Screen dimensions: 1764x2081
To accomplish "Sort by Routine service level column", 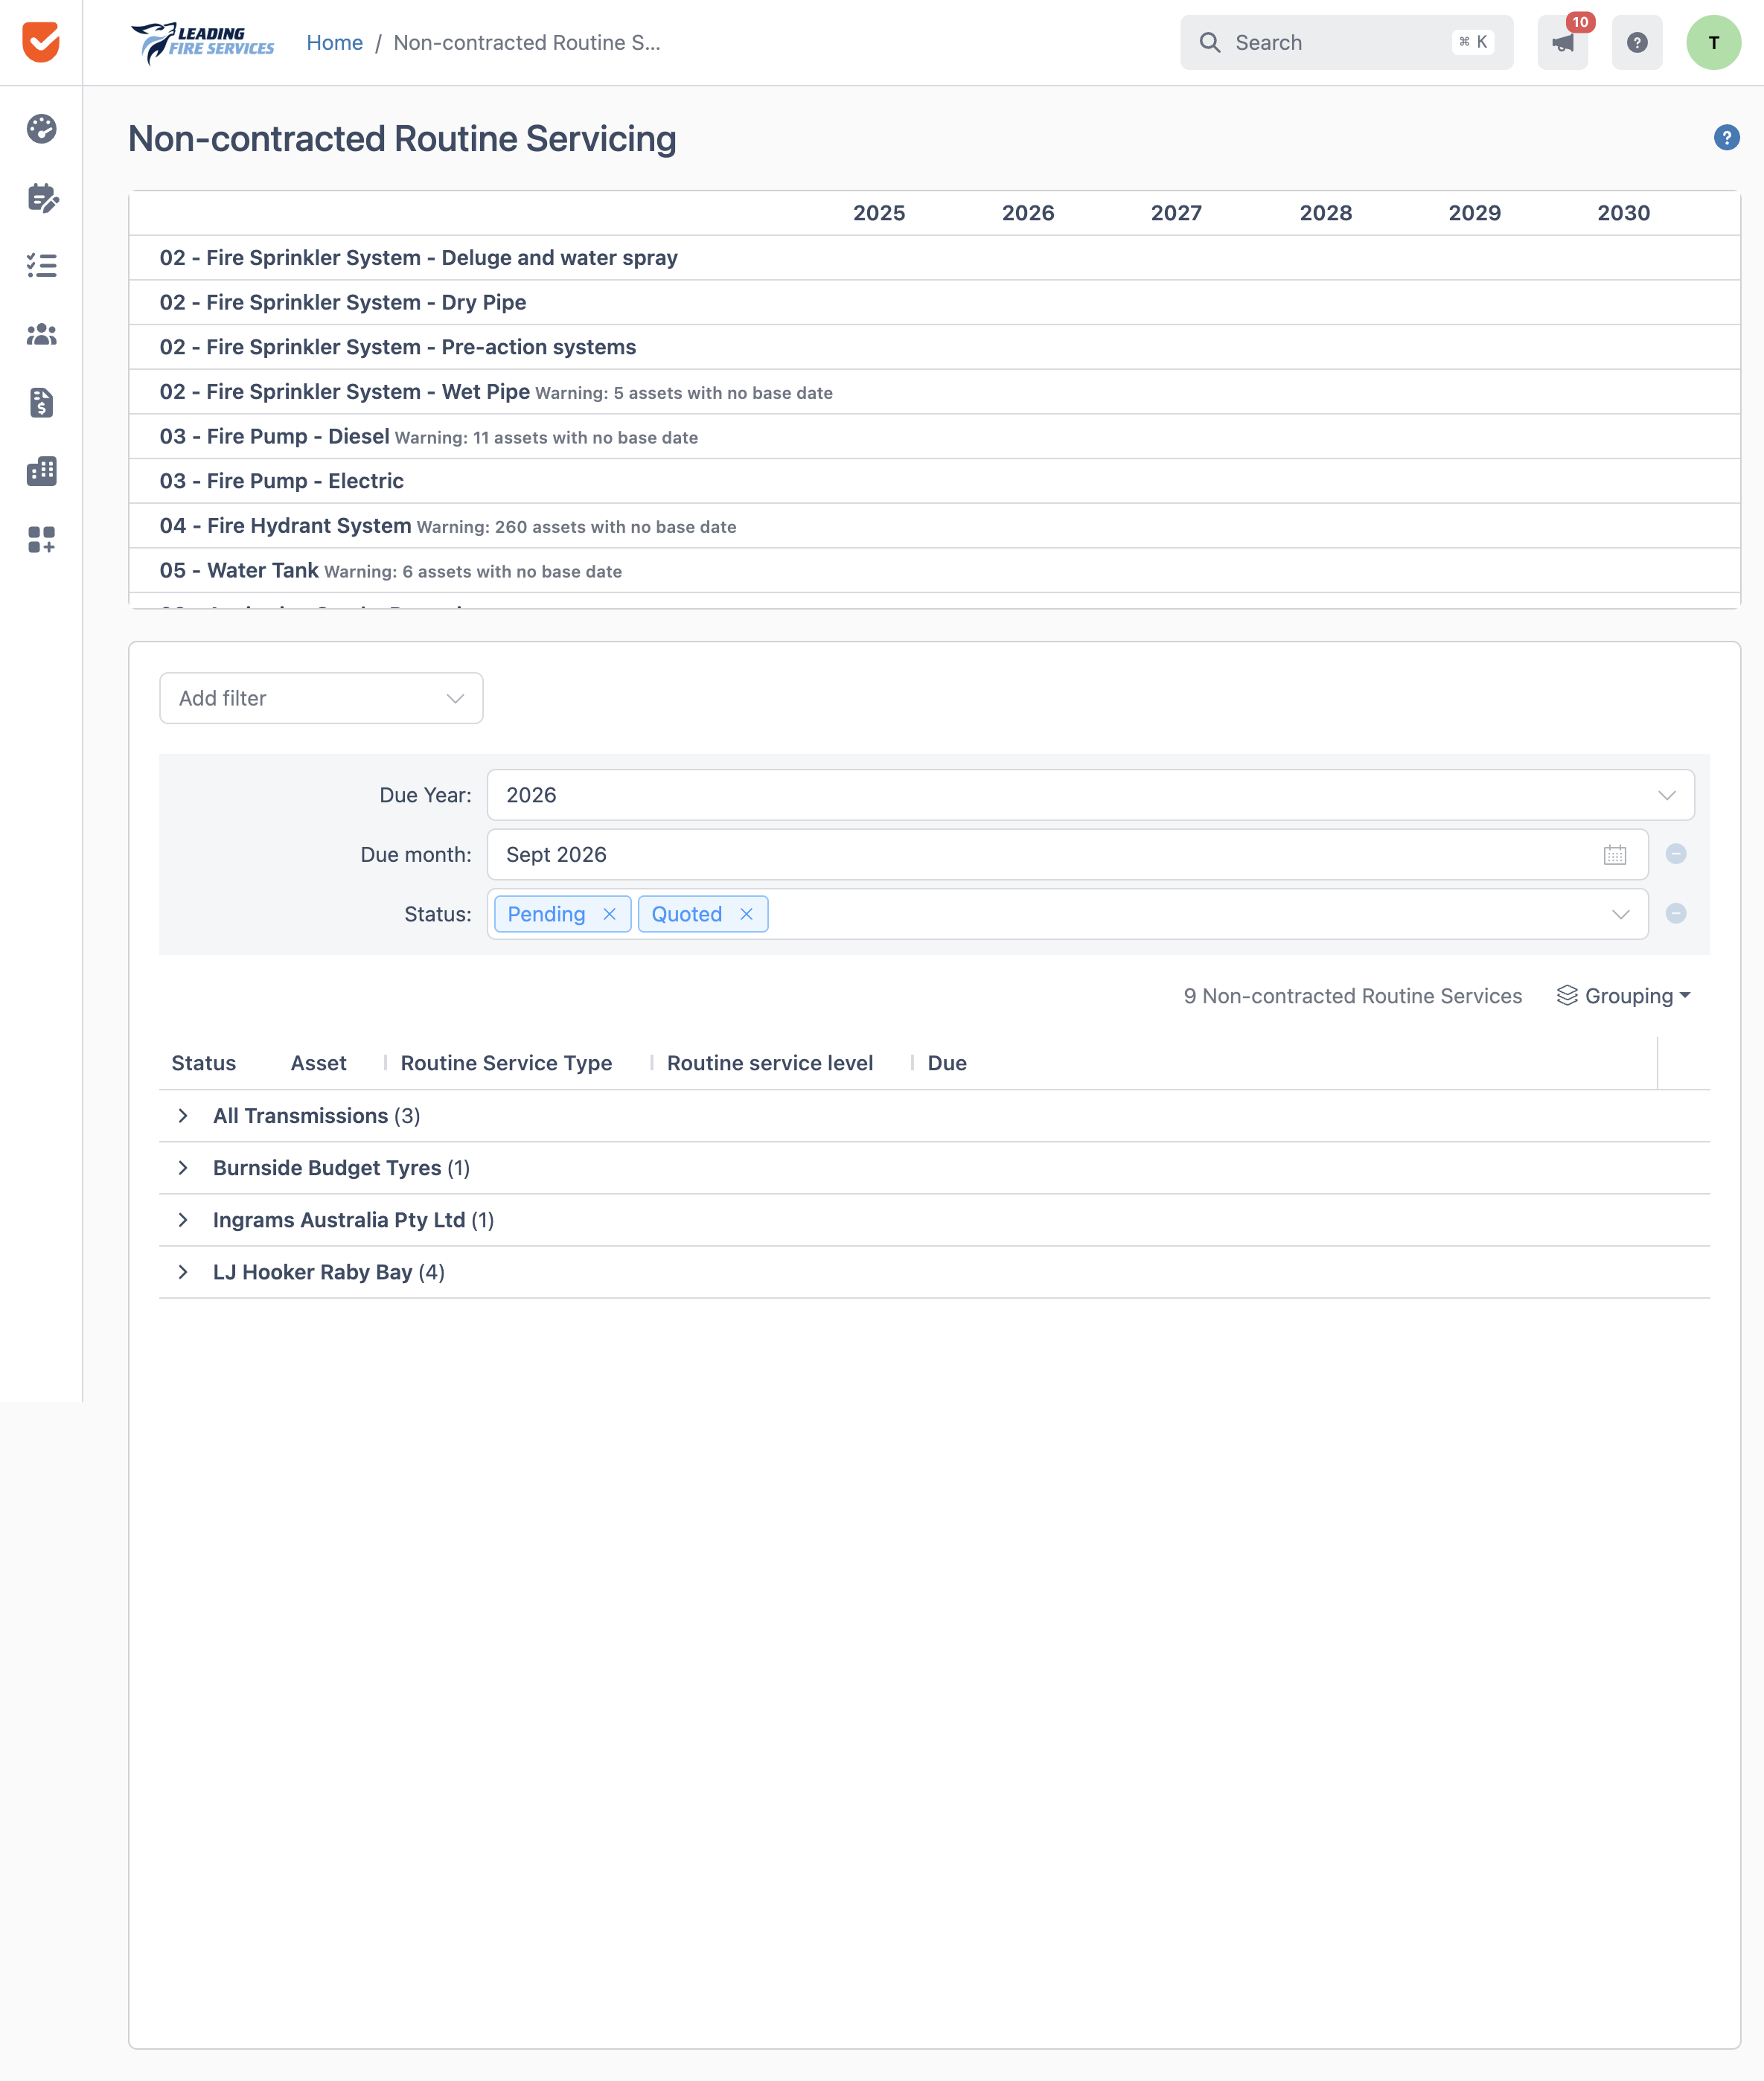I will click(x=770, y=1063).
